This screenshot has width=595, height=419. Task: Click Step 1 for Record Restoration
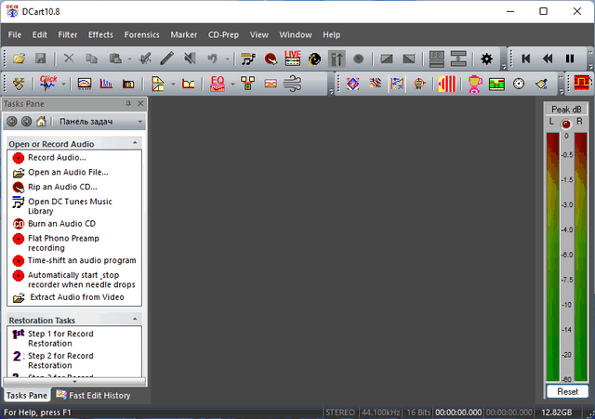[60, 338]
